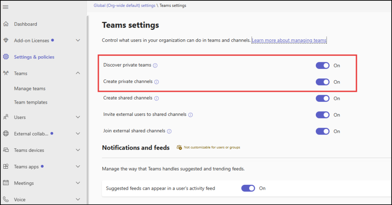Click the Voice phone icon
The width and height of the screenshot is (392, 205).
click(6, 199)
